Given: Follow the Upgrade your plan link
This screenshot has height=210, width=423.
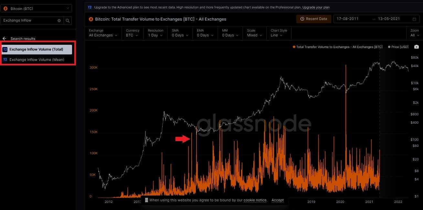Looking at the screenshot, I should (x=316, y=7).
